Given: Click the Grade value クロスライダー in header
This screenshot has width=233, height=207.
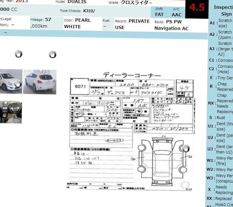Looking at the screenshot, I should pos(137,3).
